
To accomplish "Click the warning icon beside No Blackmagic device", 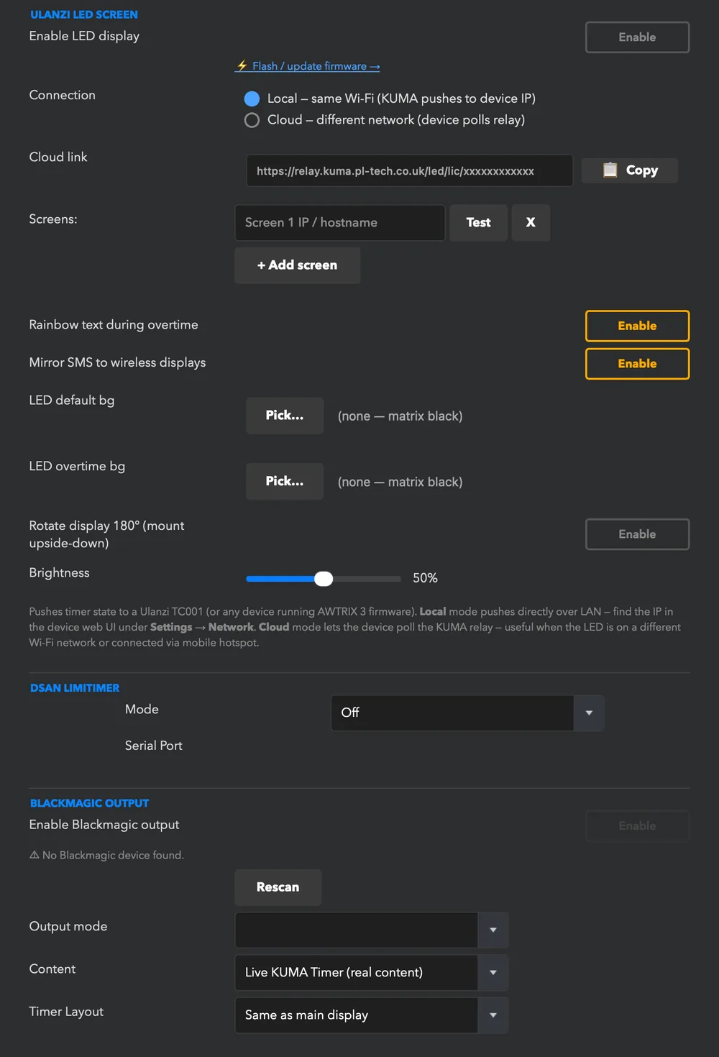I will [34, 855].
